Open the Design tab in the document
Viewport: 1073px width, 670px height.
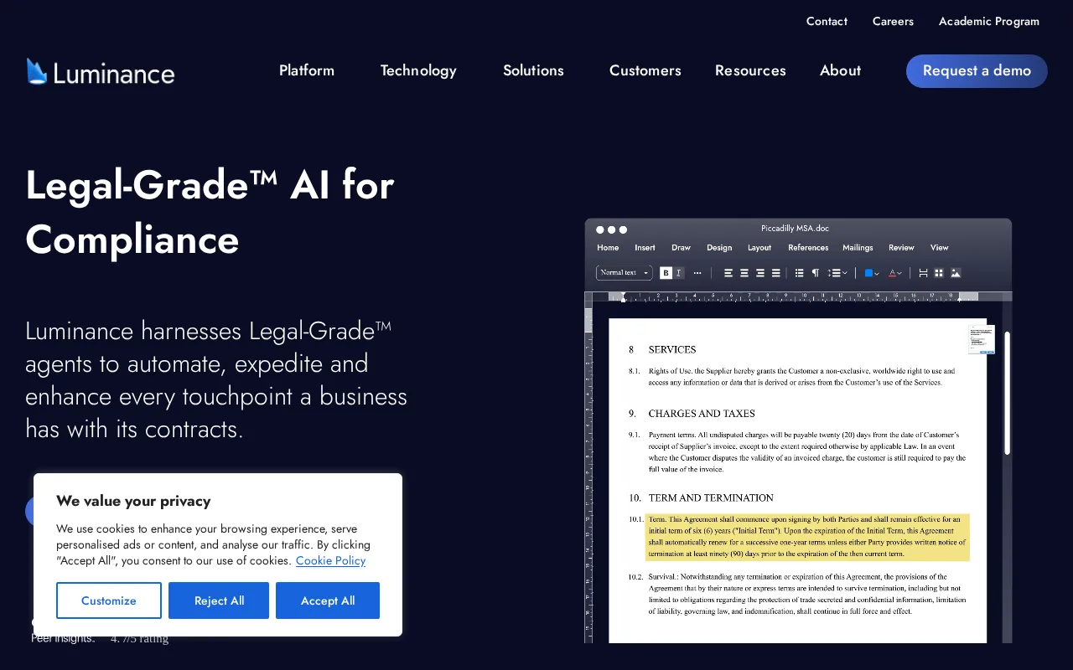point(719,248)
